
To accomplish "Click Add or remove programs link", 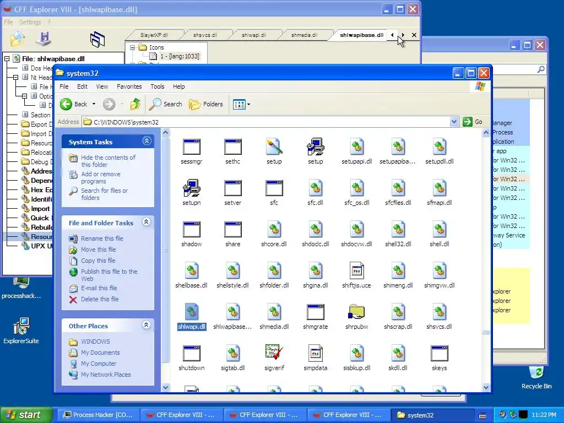I will click(x=101, y=178).
